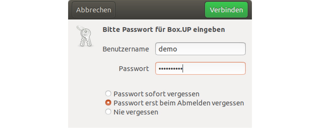Viewport: 320px width, 128px height.
Task: Click the 'Passwort sofort vergessen' option text
Action: 156,94
